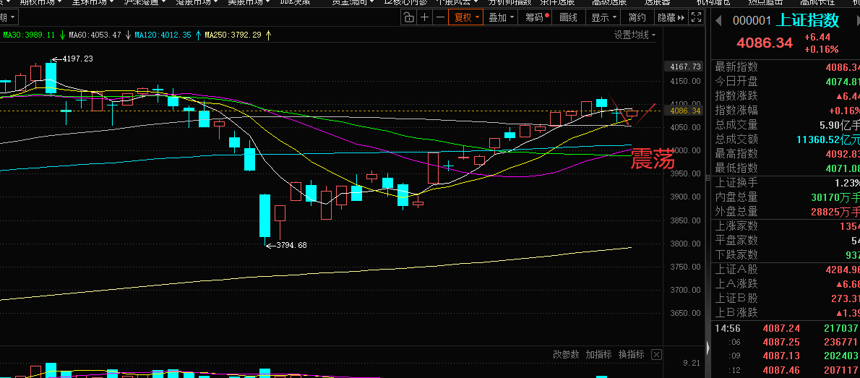
Task: Click the 上涨家数 row label
Action: 736,226
